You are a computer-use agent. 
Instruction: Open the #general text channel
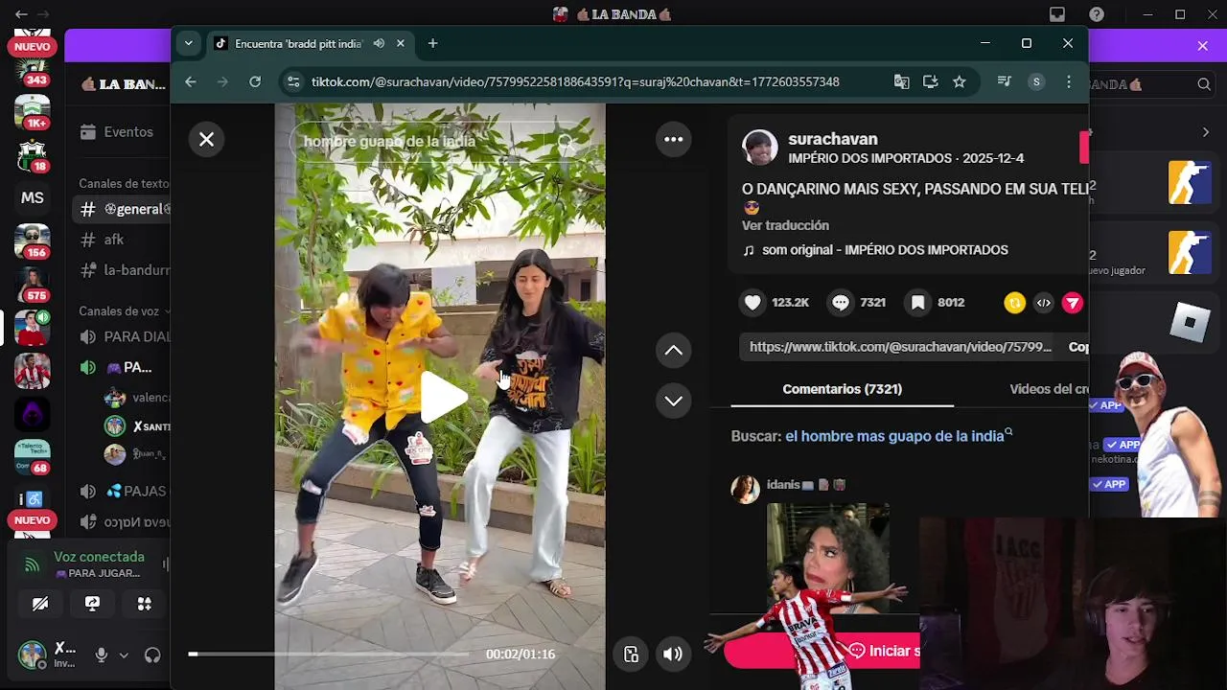122,209
